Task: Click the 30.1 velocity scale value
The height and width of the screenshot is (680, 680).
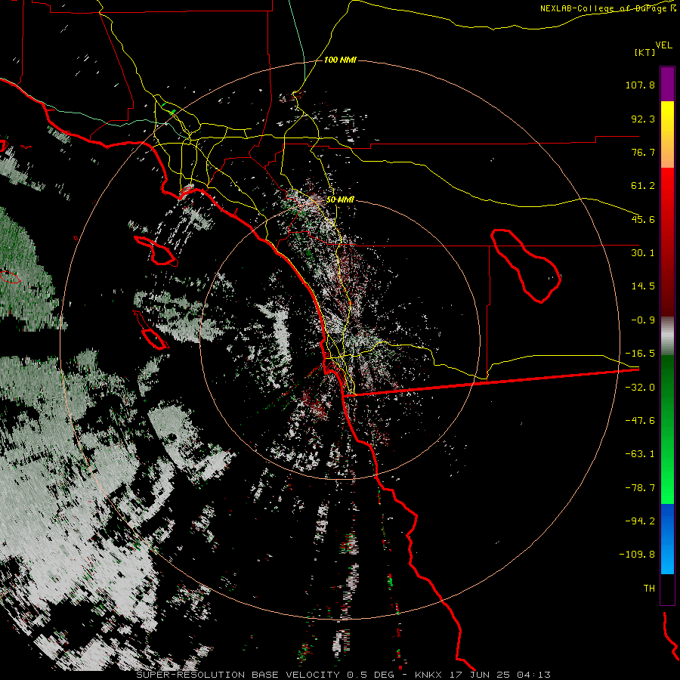Action: [x=643, y=253]
